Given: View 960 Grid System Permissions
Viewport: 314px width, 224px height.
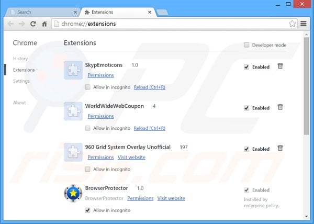Looking at the screenshot, I should [100, 158].
